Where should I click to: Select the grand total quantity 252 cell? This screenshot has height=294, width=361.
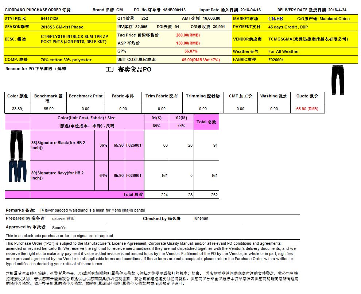coord(214,195)
